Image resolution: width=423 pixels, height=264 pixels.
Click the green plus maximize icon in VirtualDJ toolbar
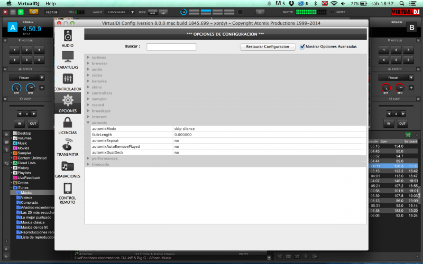click(21, 12)
